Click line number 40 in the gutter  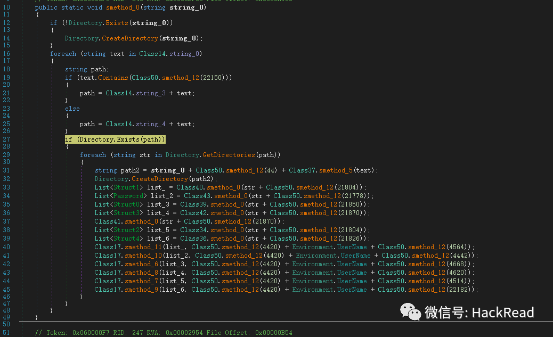coord(6,247)
